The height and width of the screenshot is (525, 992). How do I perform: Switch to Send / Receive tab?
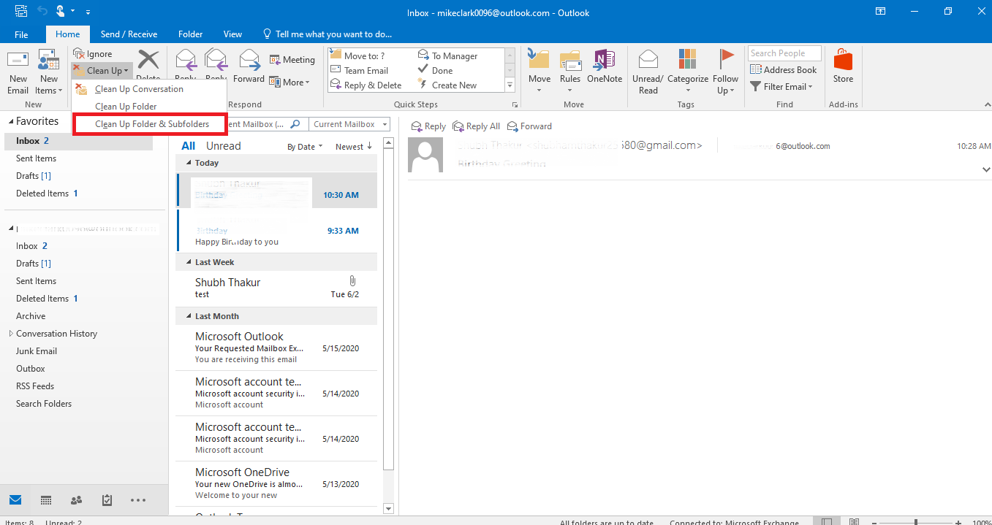[x=129, y=34]
